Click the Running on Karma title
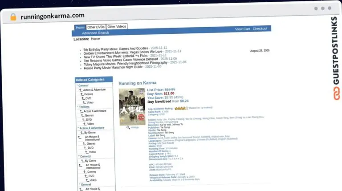This screenshot has height=191, width=342. pyautogui.click(x=138, y=83)
